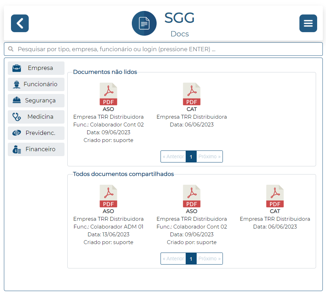Go to Próximo page in unread documents
Viewport: 326px width, 296px height.
pyautogui.click(x=209, y=156)
